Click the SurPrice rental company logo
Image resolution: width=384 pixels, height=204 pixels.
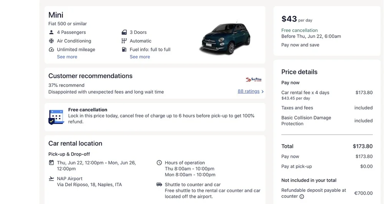point(253,80)
